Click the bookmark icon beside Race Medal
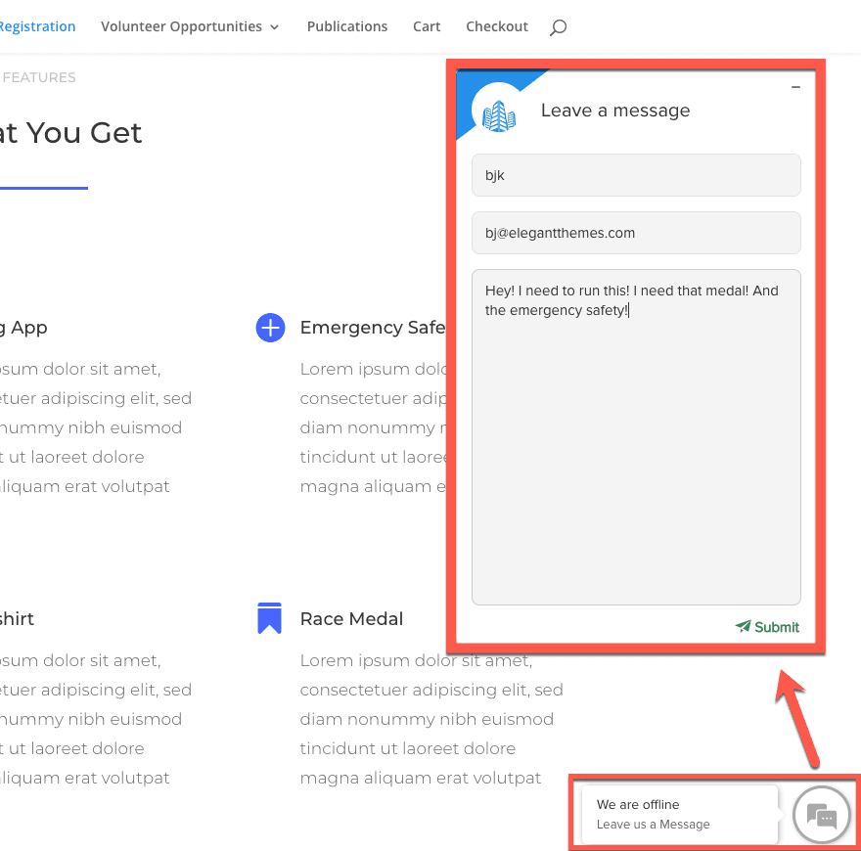The height and width of the screenshot is (851, 861). (269, 618)
